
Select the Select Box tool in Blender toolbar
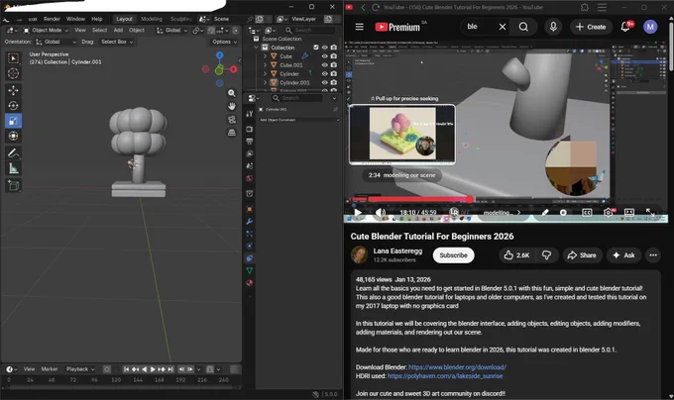point(13,58)
